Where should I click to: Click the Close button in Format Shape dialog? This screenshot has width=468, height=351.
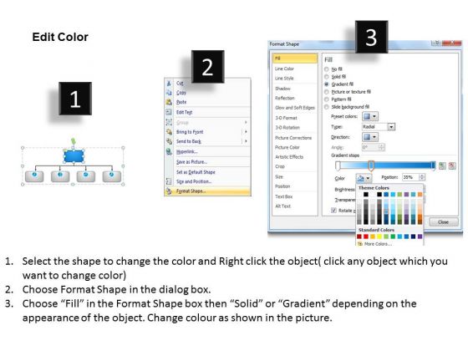point(443,221)
